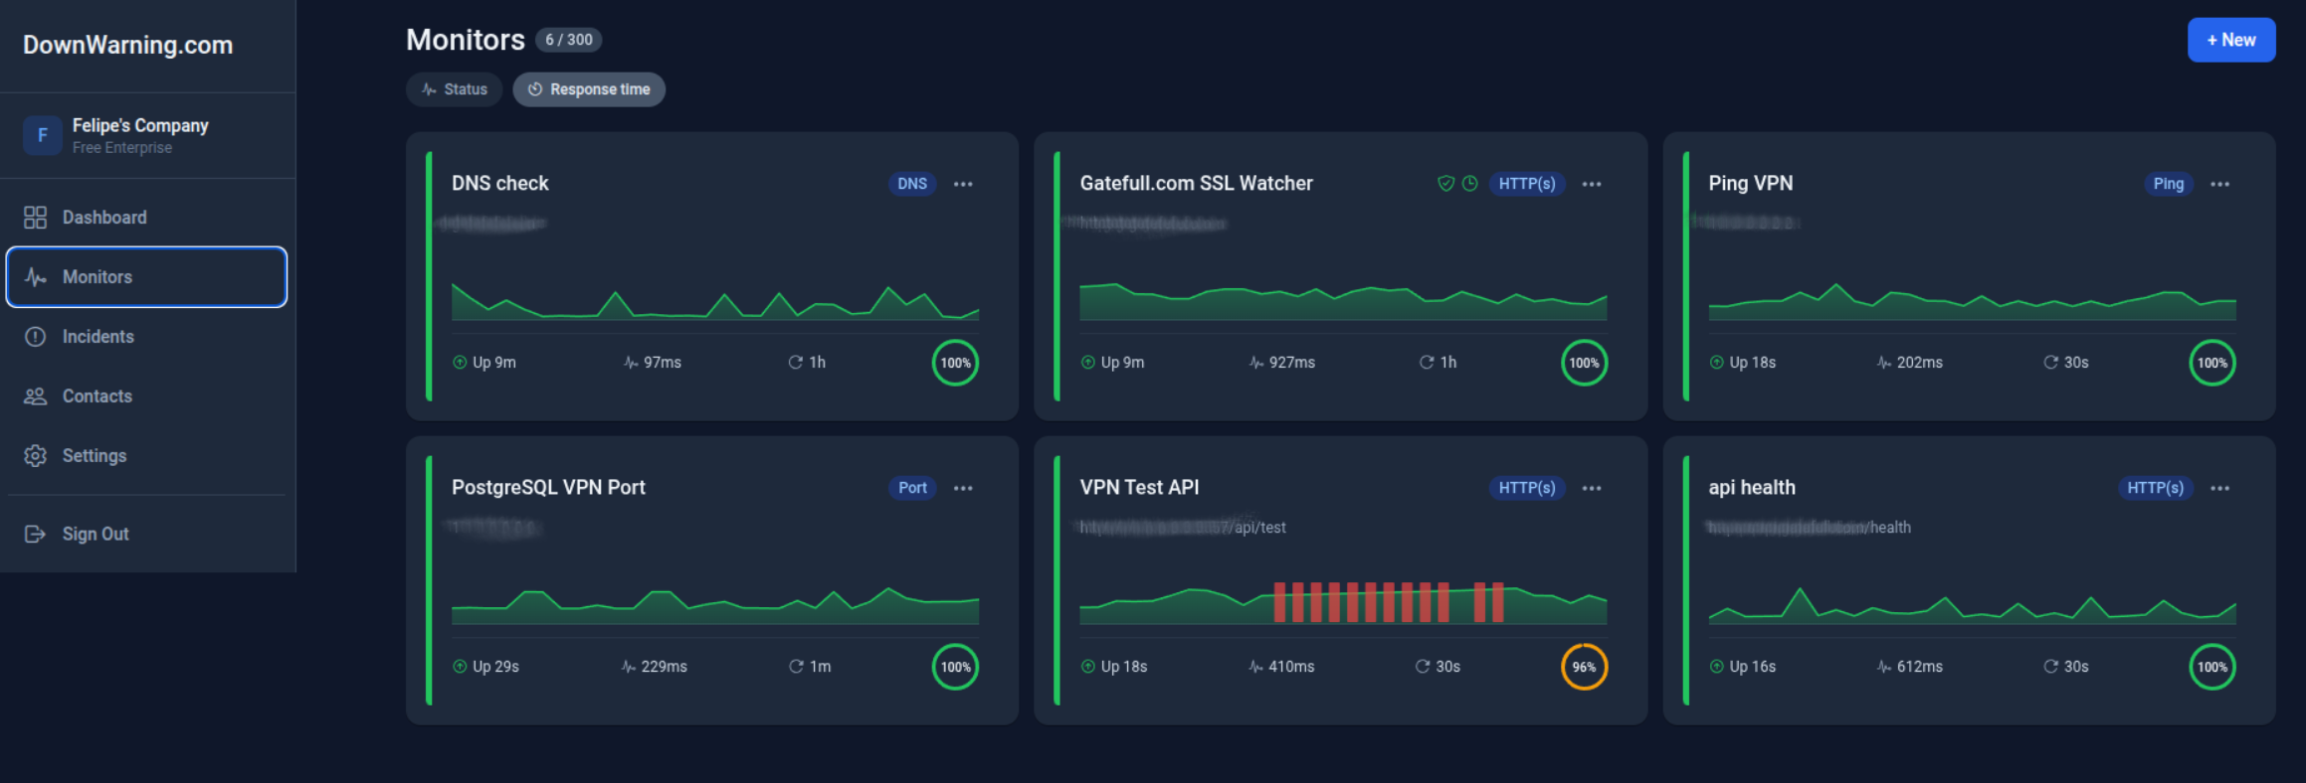Go to Incidents in the sidebar
Viewport: 2306px width, 783px height.
pyautogui.click(x=97, y=337)
